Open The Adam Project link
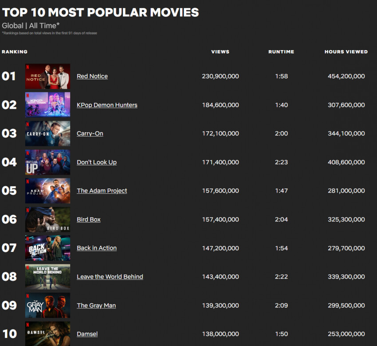377x346 pixels. pos(102,191)
